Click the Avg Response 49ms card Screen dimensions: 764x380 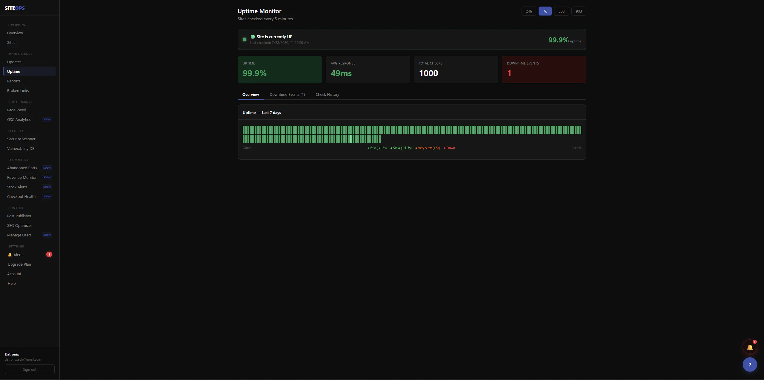(x=368, y=70)
